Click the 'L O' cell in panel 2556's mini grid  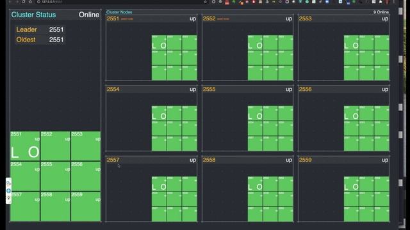[x=351, y=113]
